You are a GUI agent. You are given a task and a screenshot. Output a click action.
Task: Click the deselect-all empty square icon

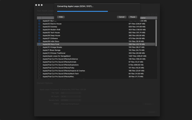point(152,15)
